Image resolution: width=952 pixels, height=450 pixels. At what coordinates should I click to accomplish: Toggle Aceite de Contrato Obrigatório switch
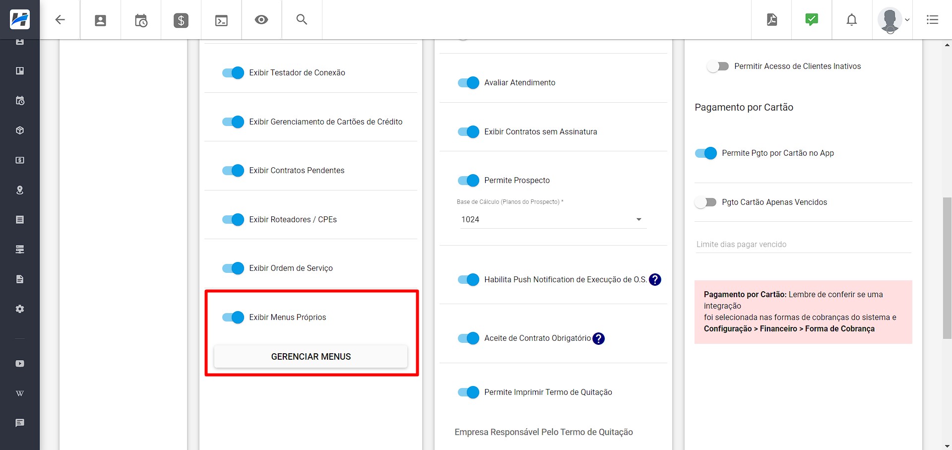click(468, 338)
